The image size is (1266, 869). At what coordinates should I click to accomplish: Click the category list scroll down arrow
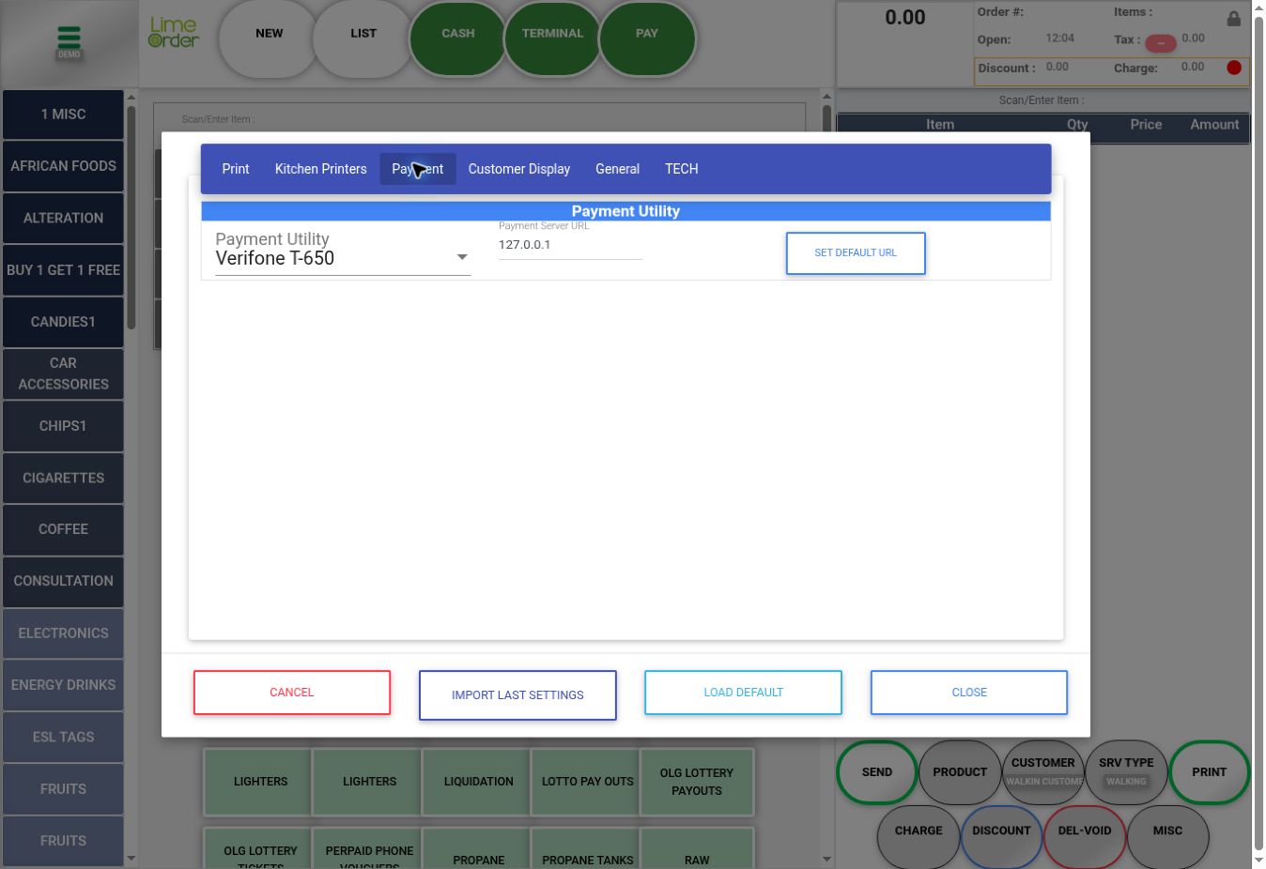click(x=131, y=858)
